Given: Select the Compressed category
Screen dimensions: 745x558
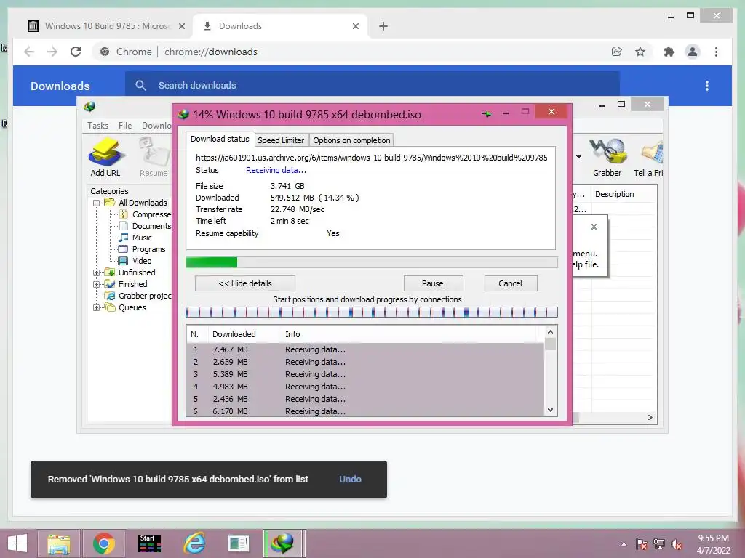Looking at the screenshot, I should tap(151, 214).
